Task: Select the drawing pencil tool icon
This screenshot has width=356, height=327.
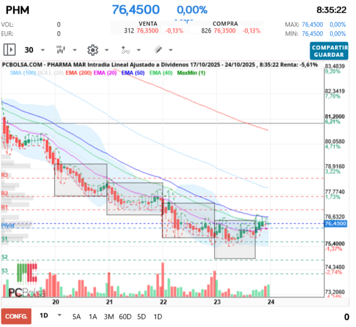Action: 158,49
